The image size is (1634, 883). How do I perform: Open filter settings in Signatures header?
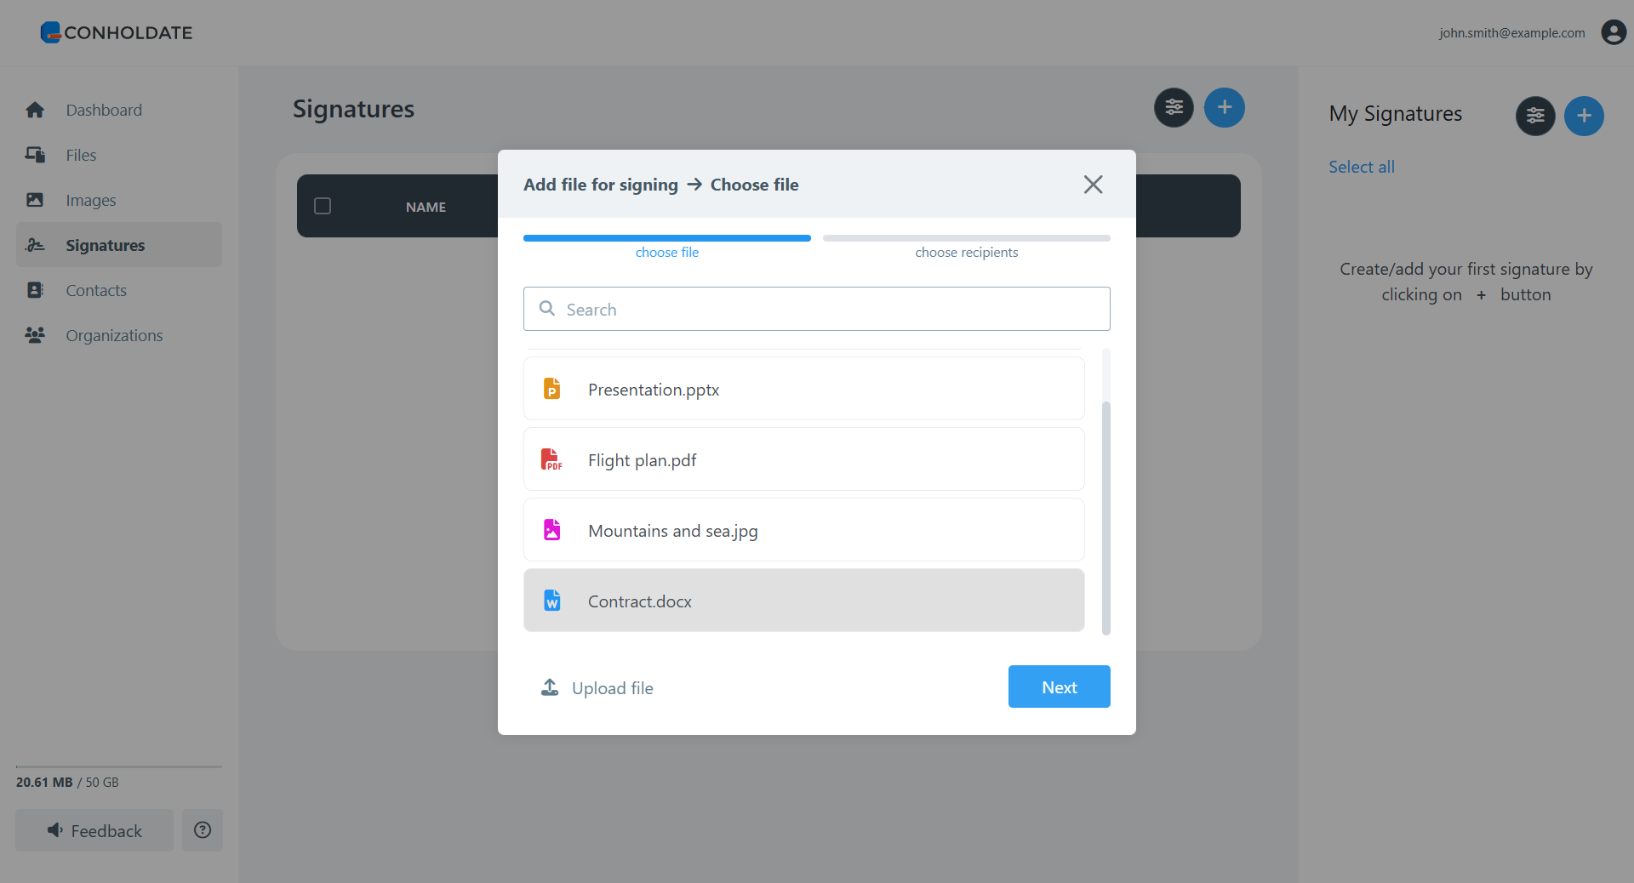1174,108
